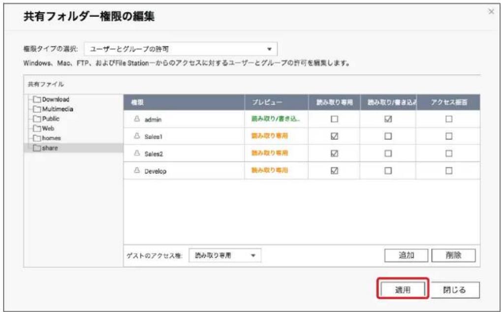The height and width of the screenshot is (312, 501).
Task: Click the Sales1 user name
Action: pos(154,137)
